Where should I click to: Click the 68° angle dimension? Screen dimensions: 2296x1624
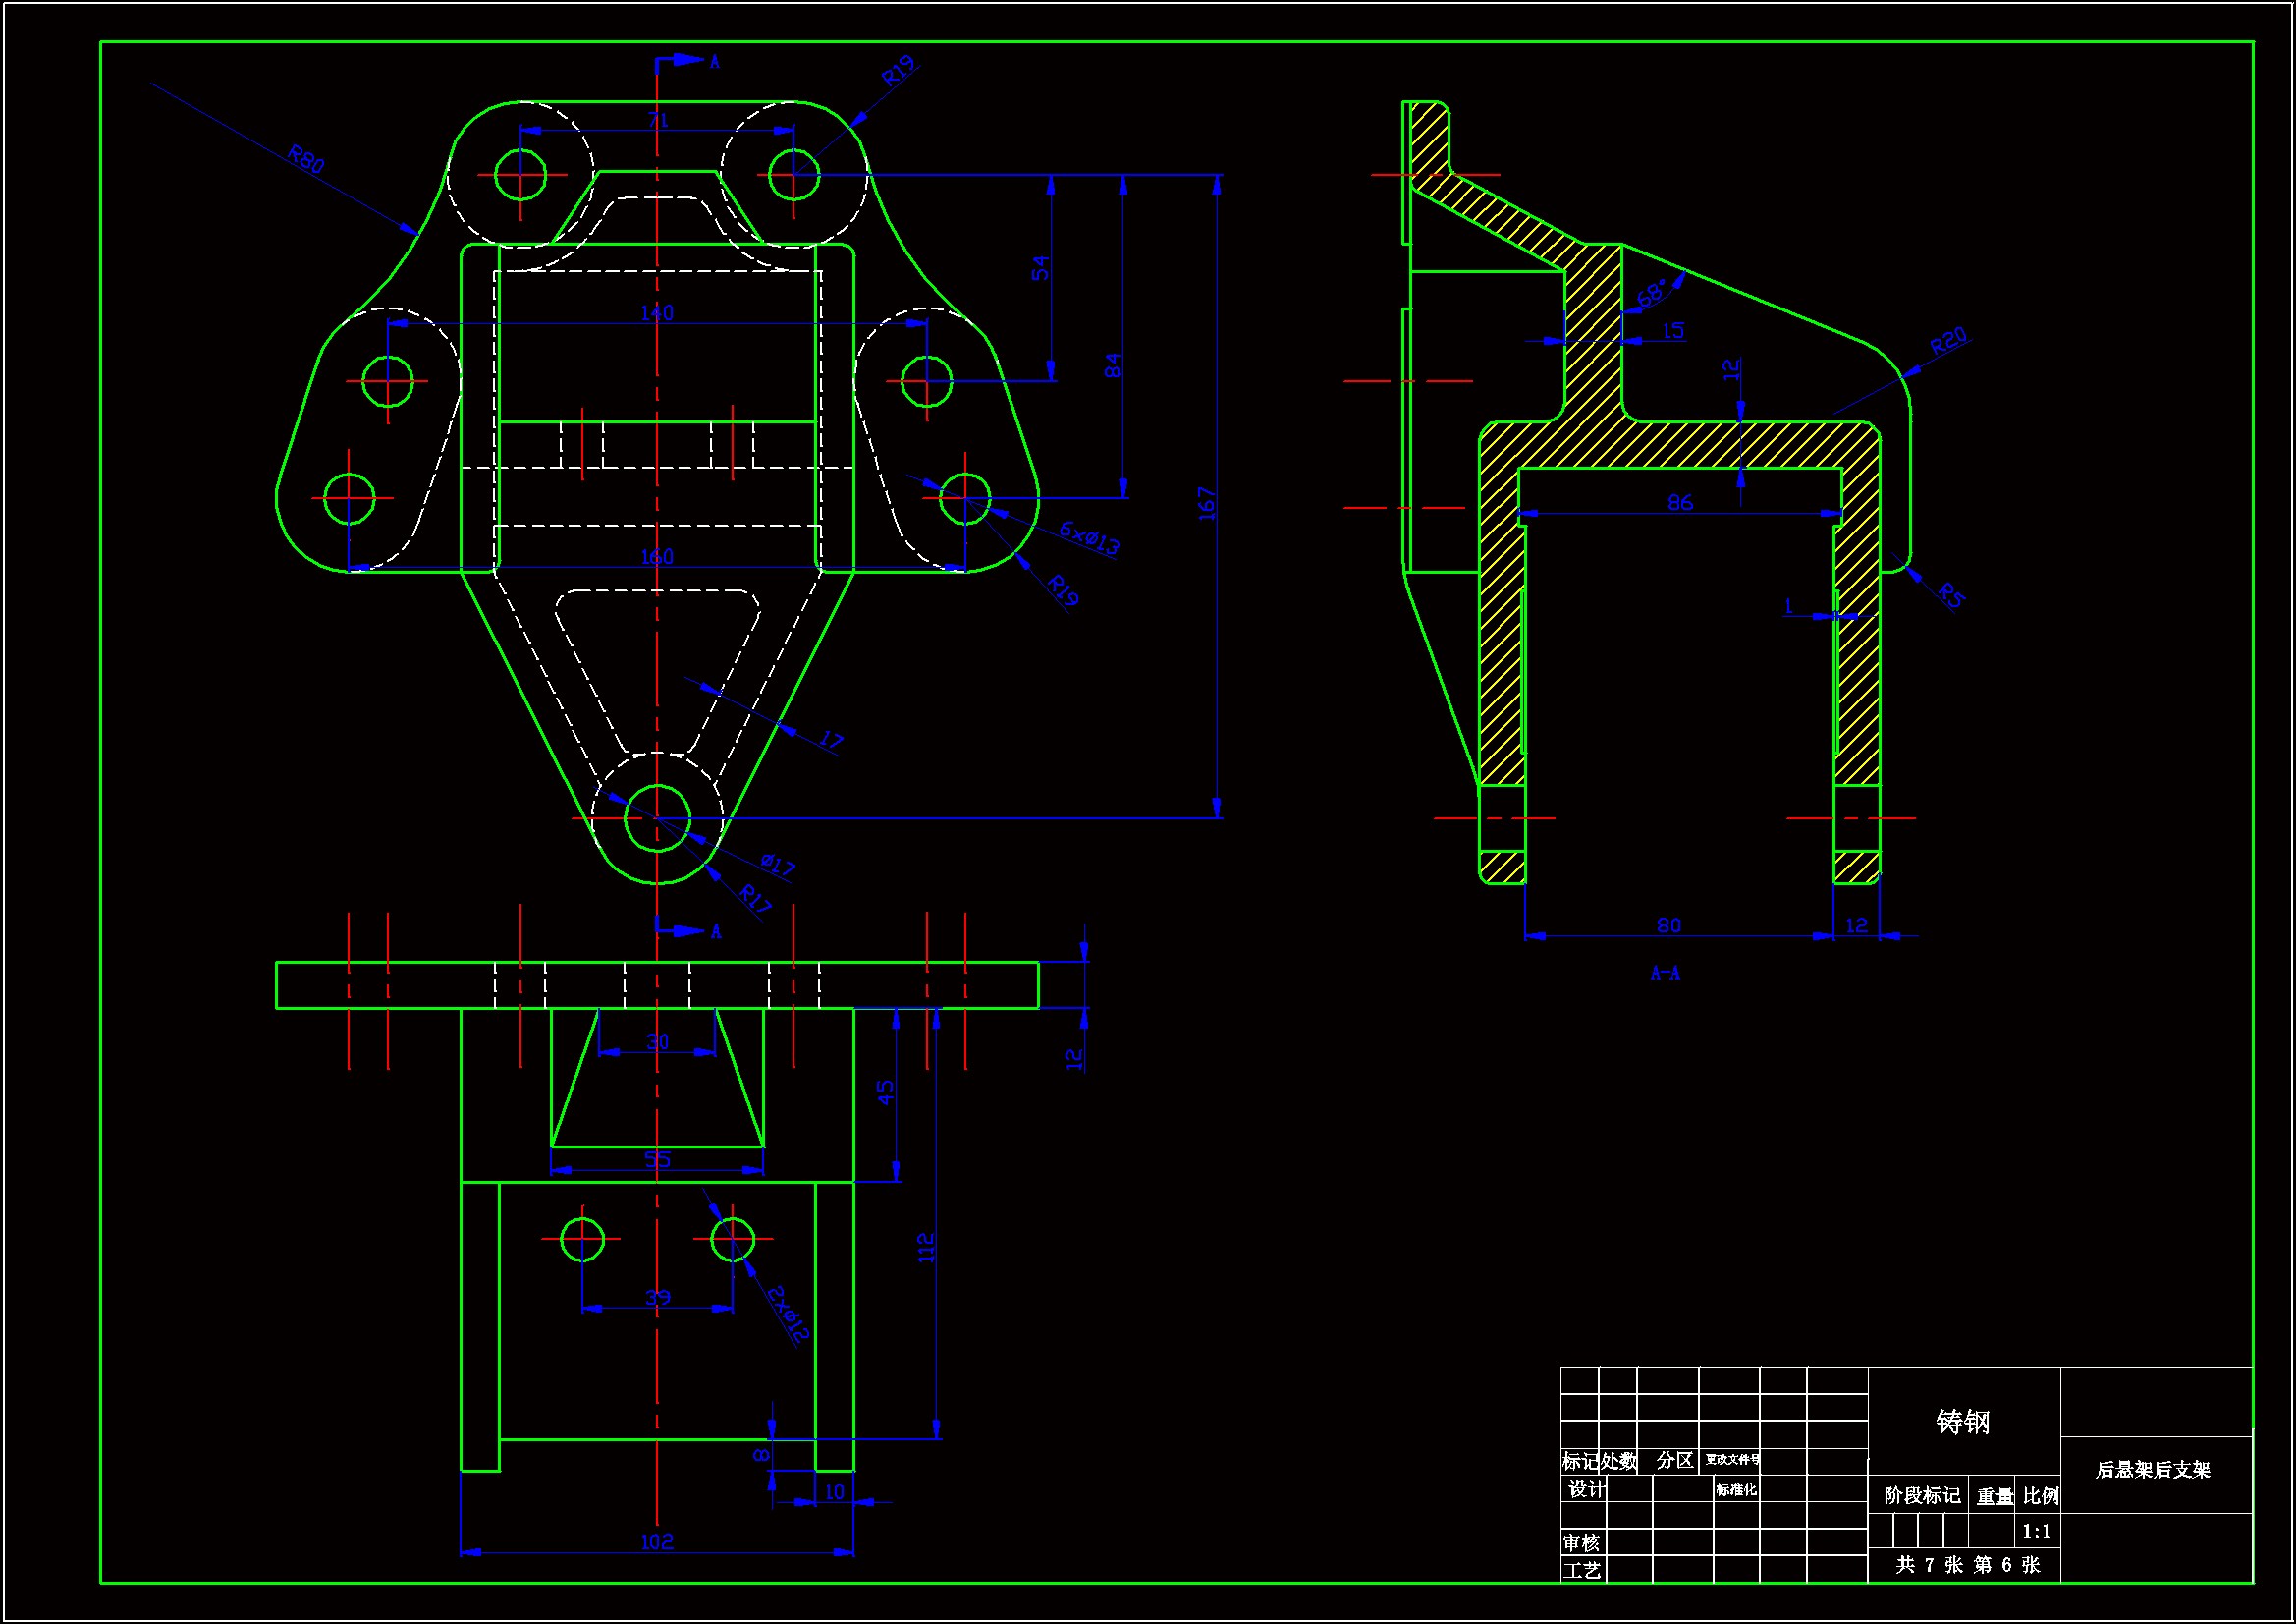point(1652,293)
